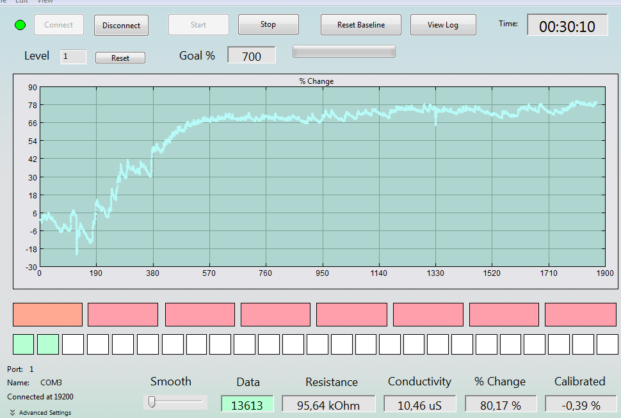This screenshot has width=621, height=418.
Task: Click Reset Baseline
Action: pyautogui.click(x=361, y=25)
